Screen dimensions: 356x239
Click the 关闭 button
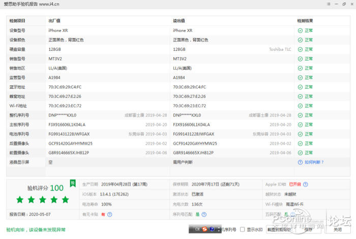tap(338, 230)
